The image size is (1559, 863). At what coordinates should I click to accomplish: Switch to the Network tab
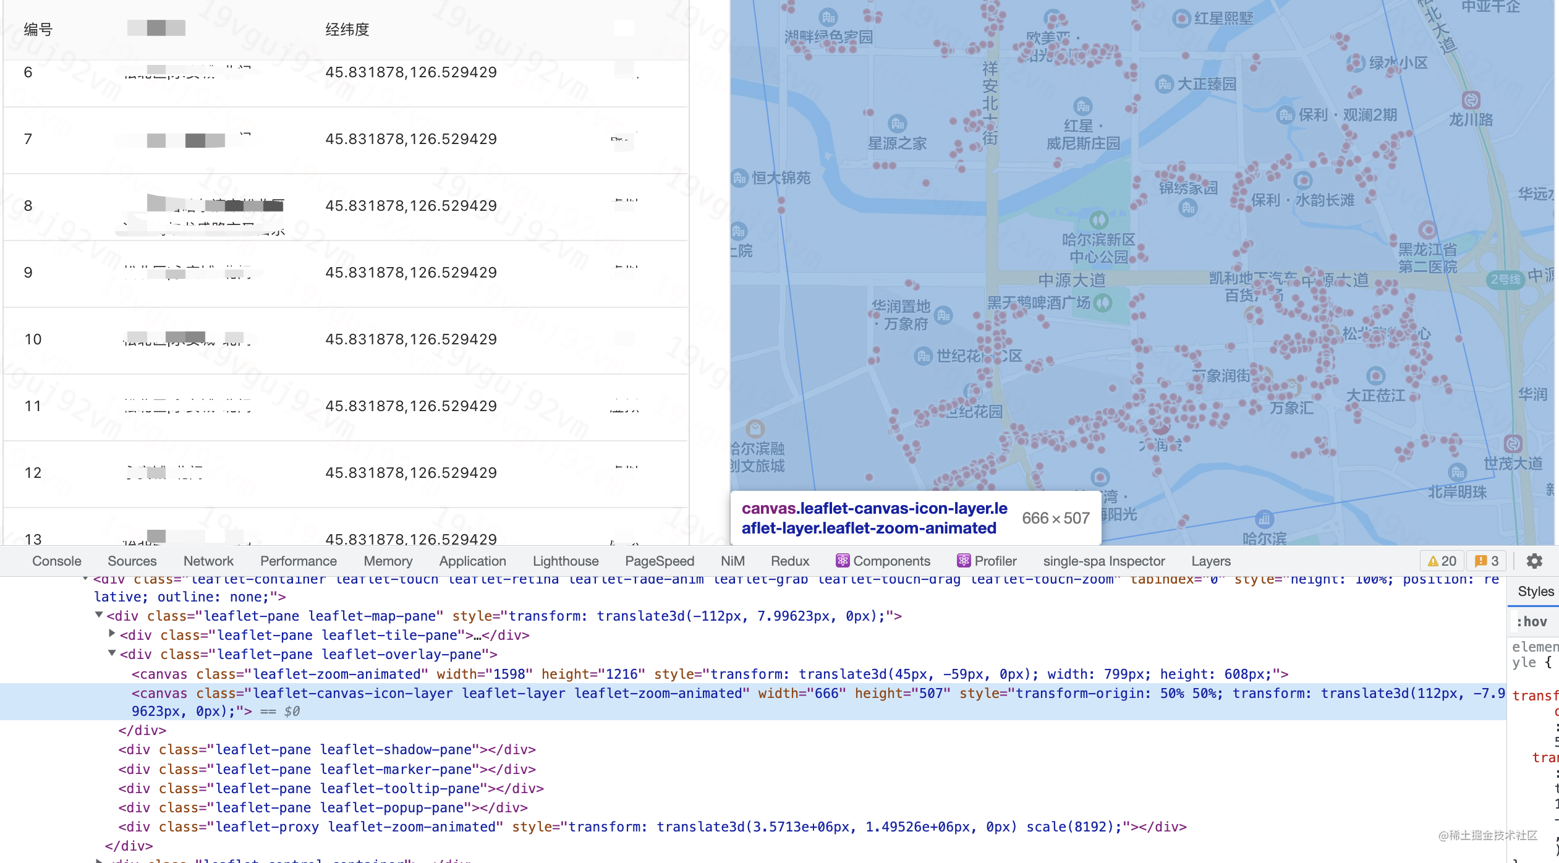pos(208,561)
